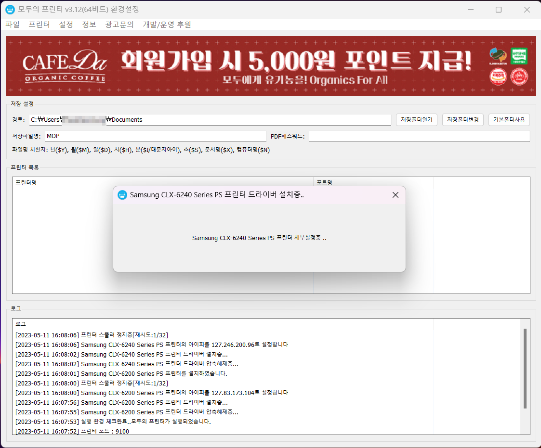Click the 저장폴더열기 button

416,120
